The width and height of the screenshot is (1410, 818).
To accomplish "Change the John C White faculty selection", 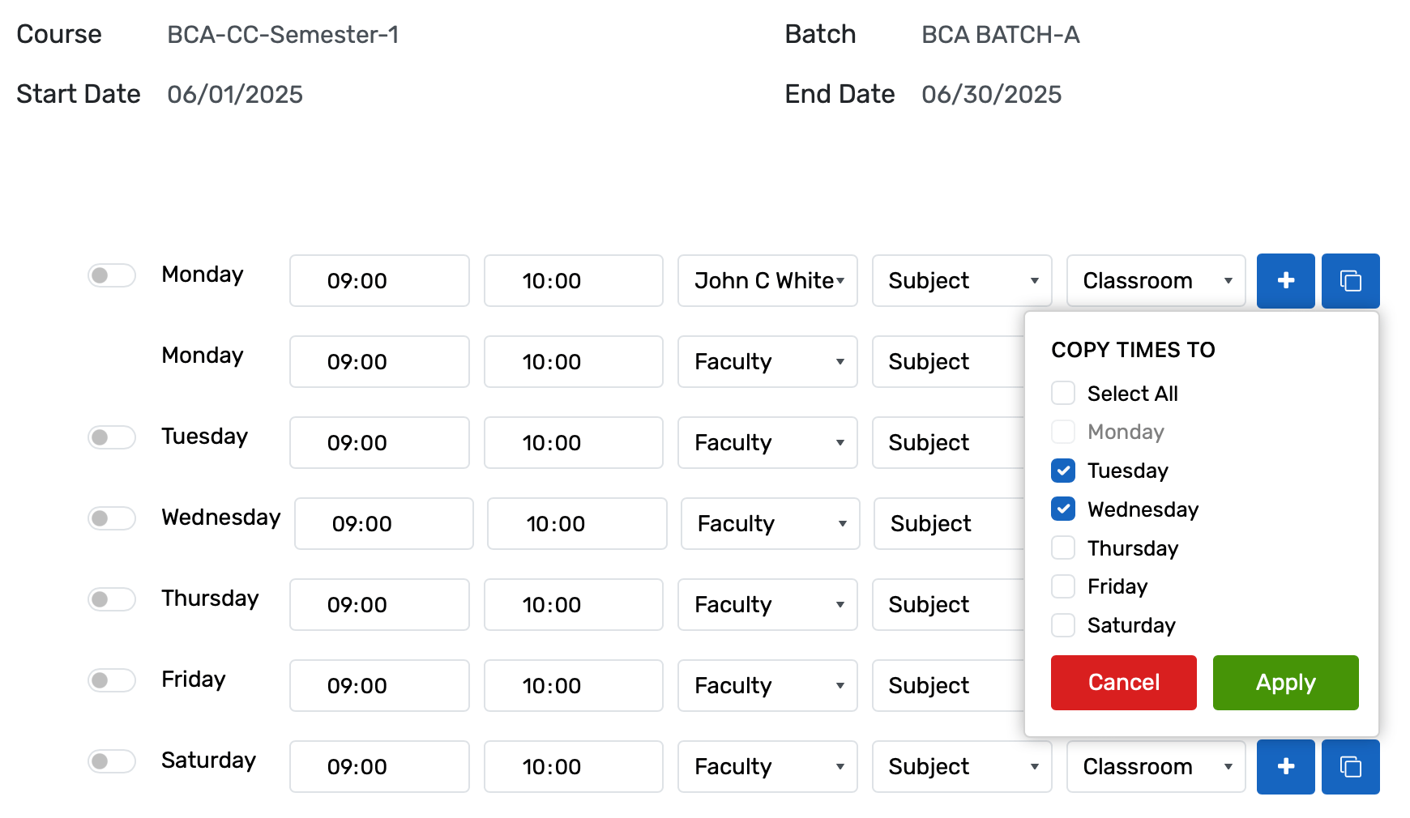I will click(x=767, y=281).
